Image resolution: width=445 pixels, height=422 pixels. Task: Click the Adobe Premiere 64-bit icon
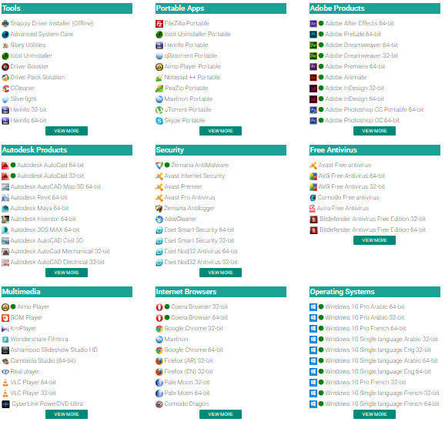tap(313, 67)
